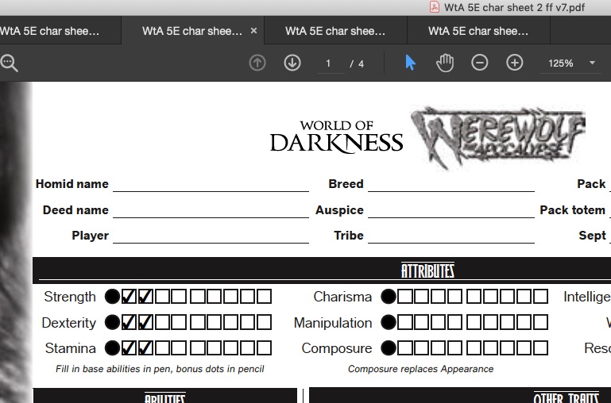Screen dimensions: 611x403
Task: Switch to the fourth WtA char sheet tab
Action: [478, 31]
